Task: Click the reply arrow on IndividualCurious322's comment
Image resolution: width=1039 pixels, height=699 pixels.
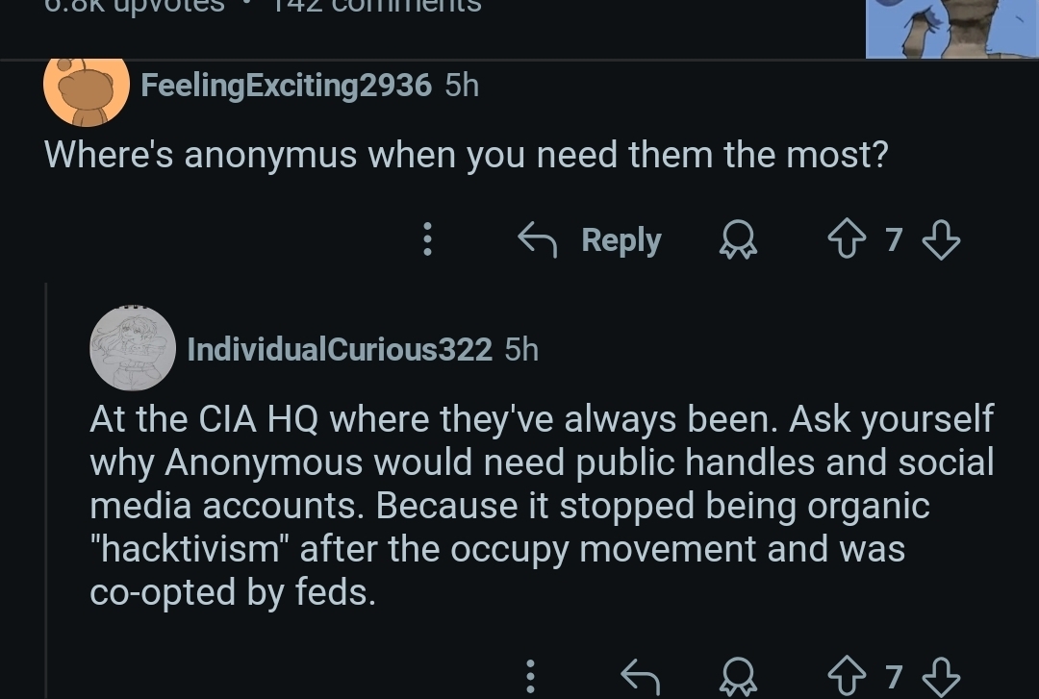Action: coord(640,677)
